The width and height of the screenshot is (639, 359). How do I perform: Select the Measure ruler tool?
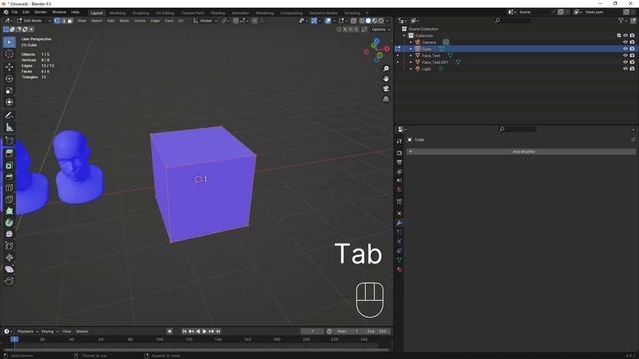(x=9, y=127)
